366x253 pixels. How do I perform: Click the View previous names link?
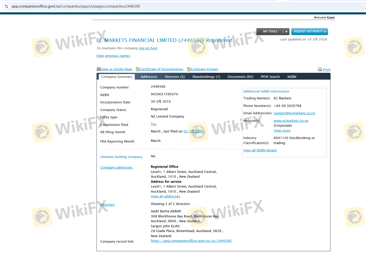tap(113, 56)
